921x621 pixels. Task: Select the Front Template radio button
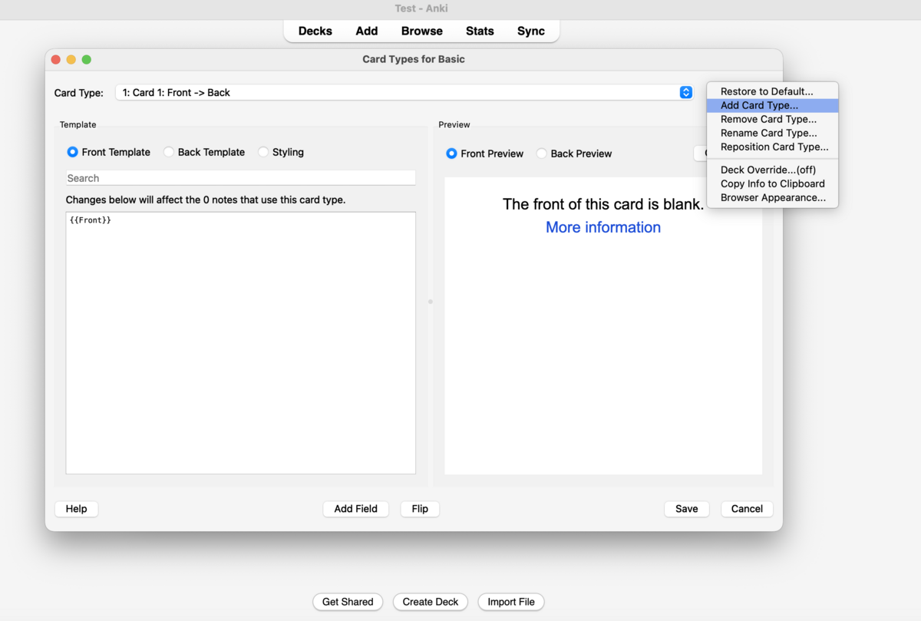[73, 152]
